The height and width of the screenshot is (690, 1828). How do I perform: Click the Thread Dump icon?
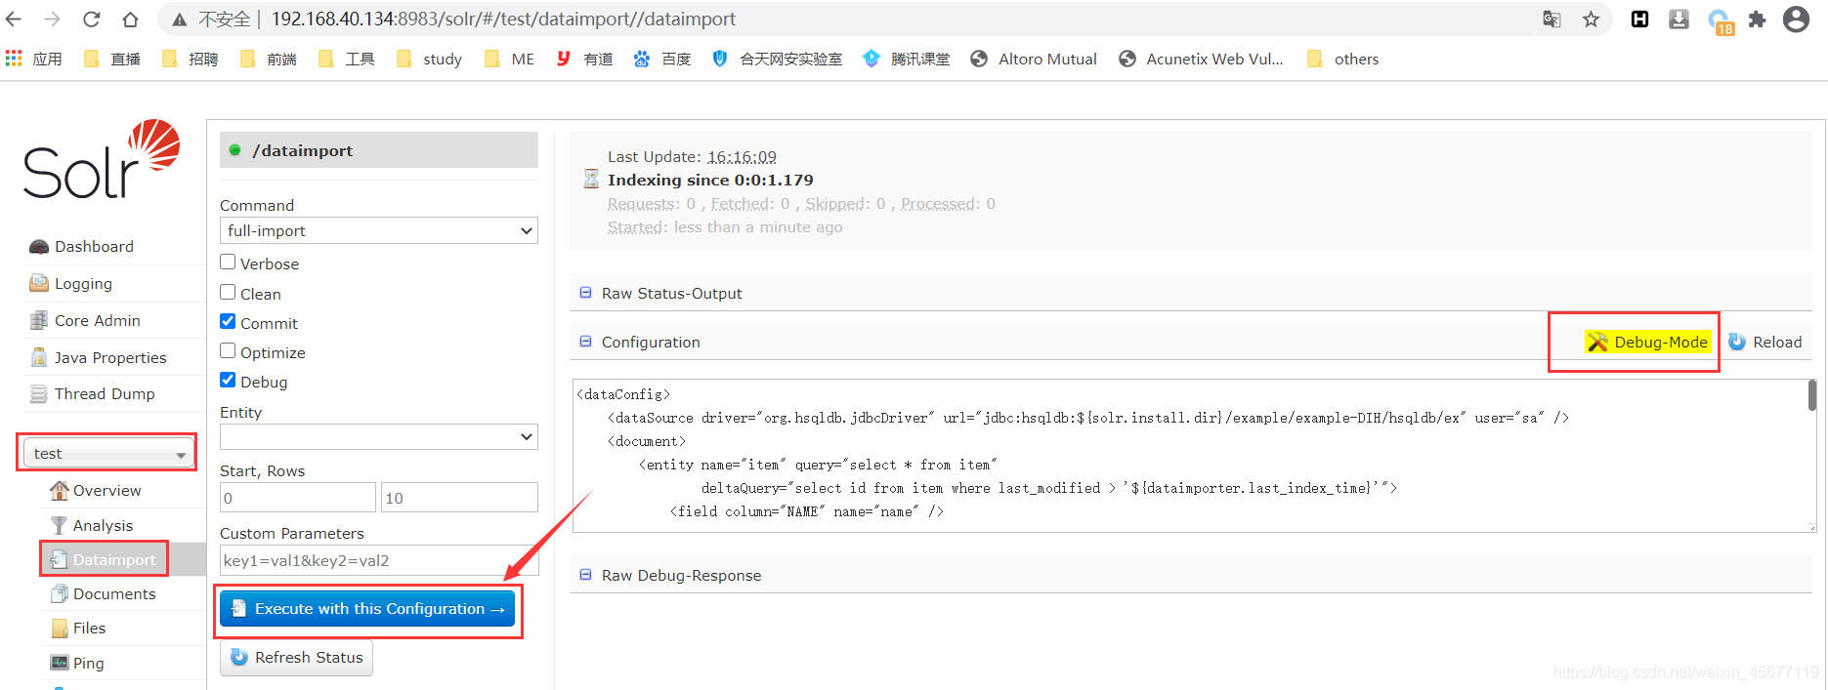(39, 394)
